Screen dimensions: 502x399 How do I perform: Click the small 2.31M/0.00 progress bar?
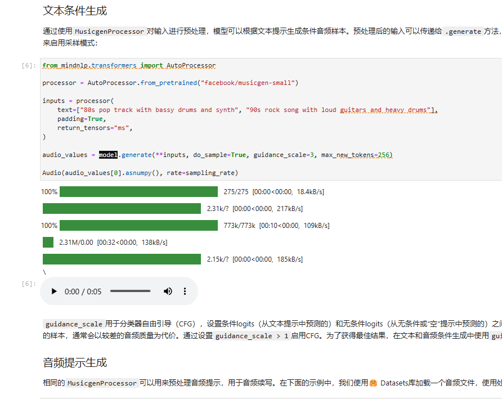pyautogui.click(x=48, y=243)
